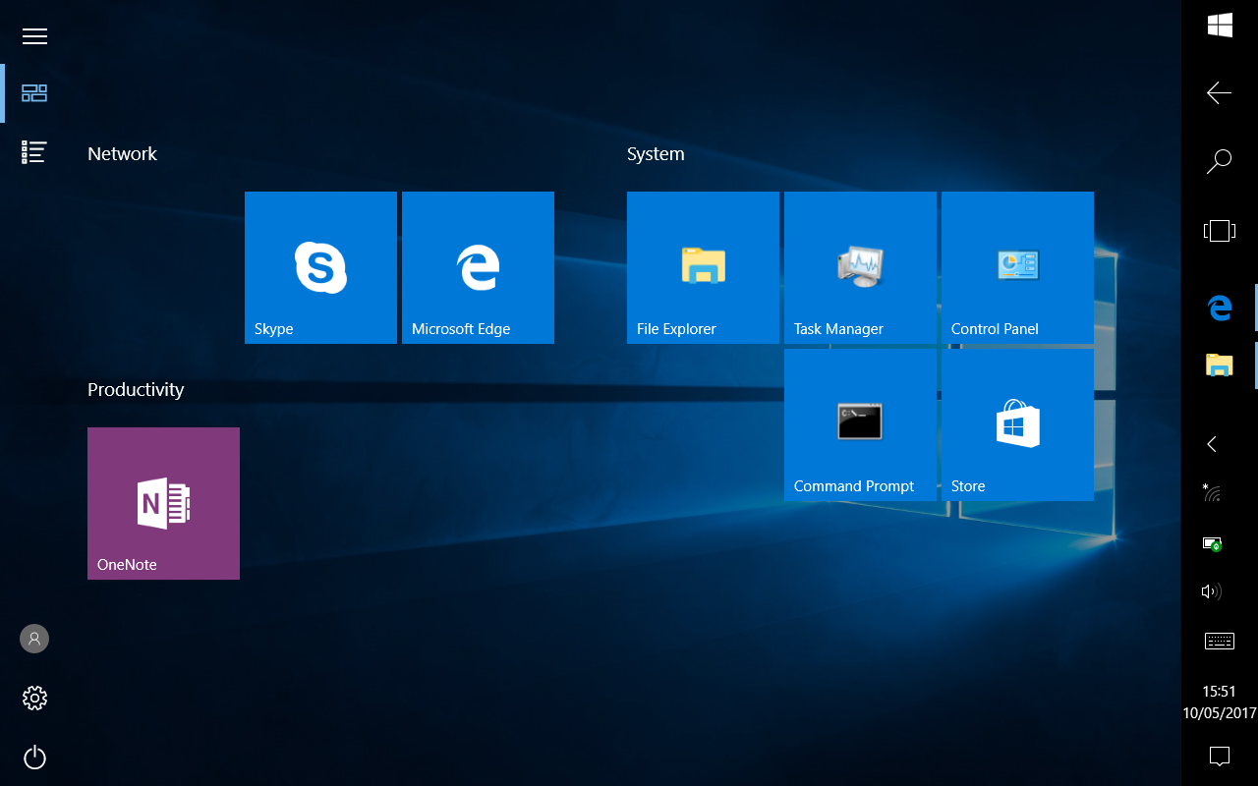Screen dimensions: 1258x786
Task: Show hidden system tray icons chevron
Action: coord(1212,444)
